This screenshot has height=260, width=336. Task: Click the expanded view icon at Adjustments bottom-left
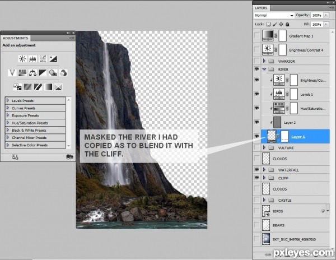(15, 157)
